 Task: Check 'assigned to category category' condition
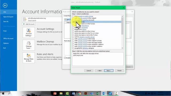click(73, 48)
